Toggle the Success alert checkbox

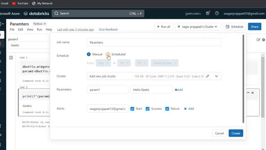[x=148, y=109]
